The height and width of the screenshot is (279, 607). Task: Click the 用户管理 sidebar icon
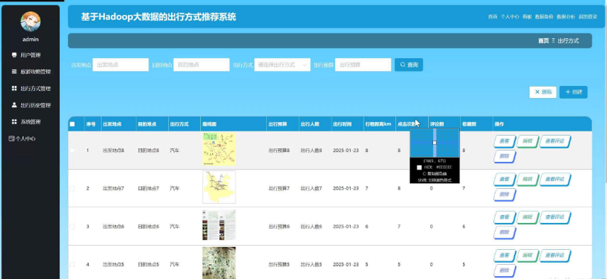click(14, 55)
